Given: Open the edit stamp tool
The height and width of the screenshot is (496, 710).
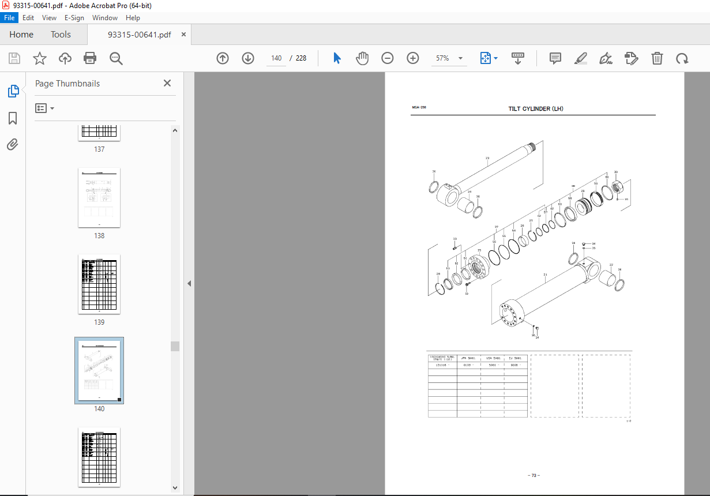Looking at the screenshot, I should click(x=631, y=58).
